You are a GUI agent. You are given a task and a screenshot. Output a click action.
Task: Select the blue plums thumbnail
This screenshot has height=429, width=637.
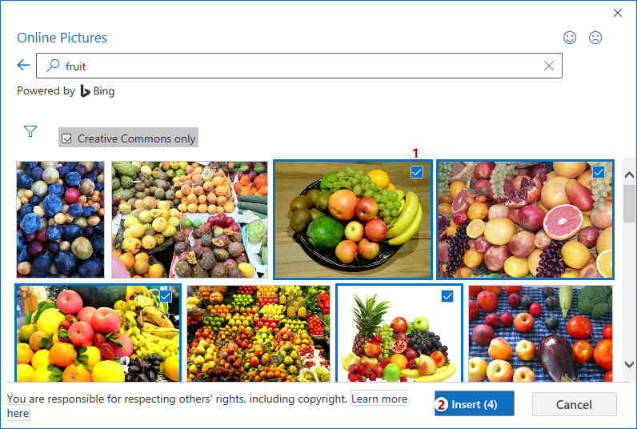tap(60, 219)
